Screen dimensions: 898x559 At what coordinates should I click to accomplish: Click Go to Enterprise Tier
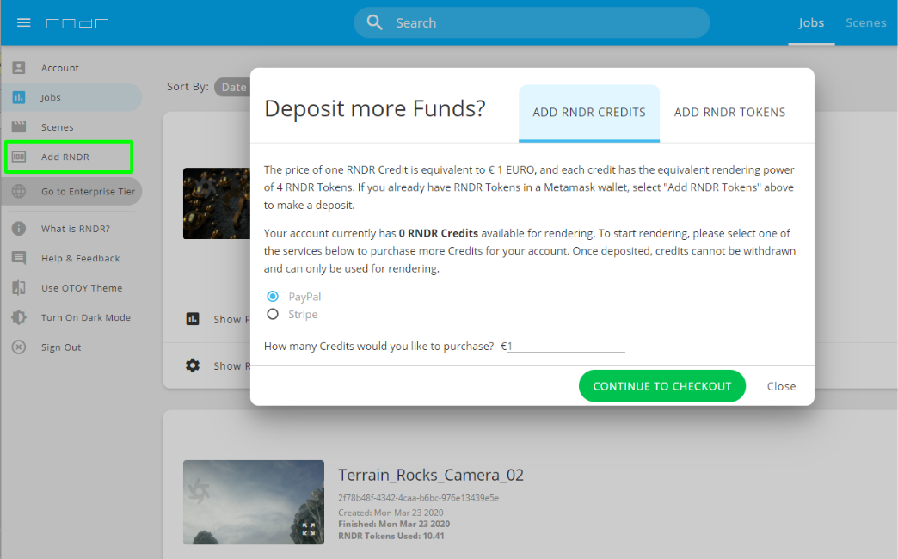point(71,191)
